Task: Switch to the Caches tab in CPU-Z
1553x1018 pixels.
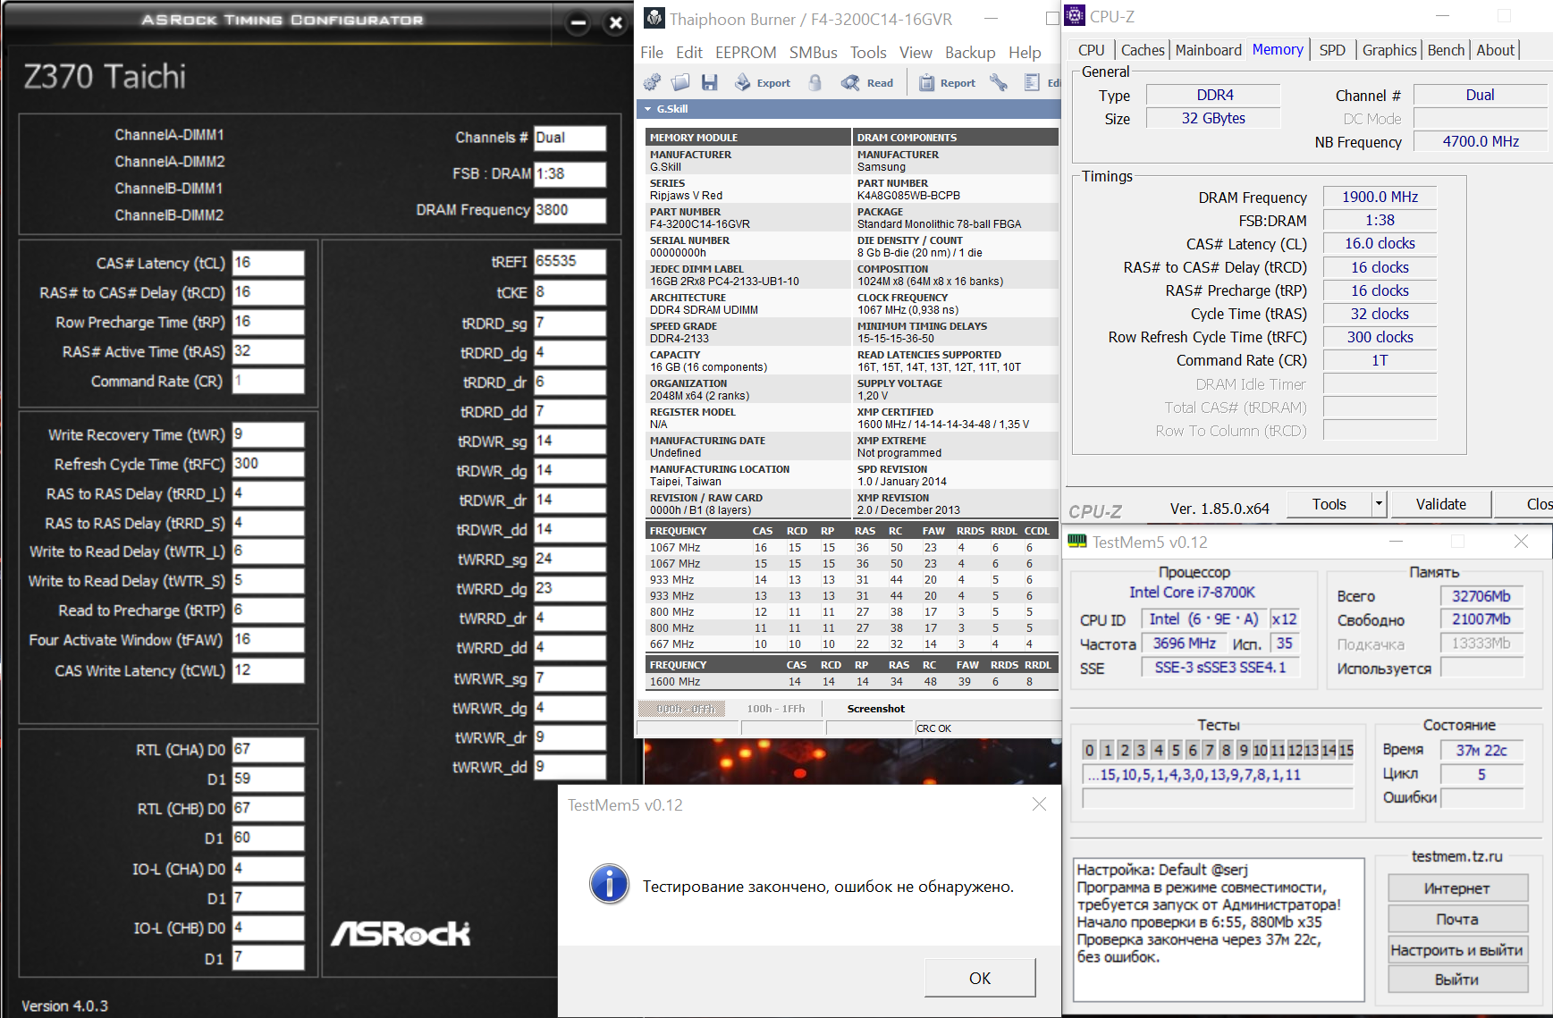Action: pyautogui.click(x=1143, y=50)
